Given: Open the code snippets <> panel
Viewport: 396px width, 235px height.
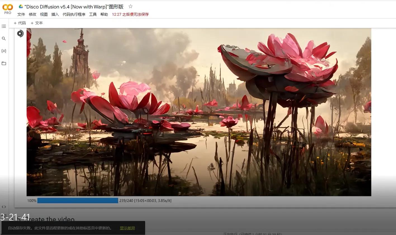Looking at the screenshot, I should pos(4,207).
